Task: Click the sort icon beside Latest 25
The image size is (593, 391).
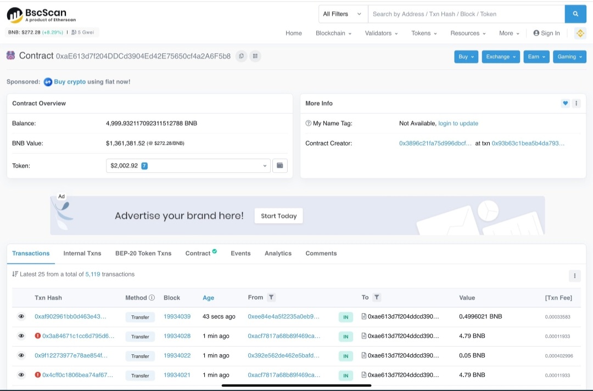Action: [x=15, y=274]
